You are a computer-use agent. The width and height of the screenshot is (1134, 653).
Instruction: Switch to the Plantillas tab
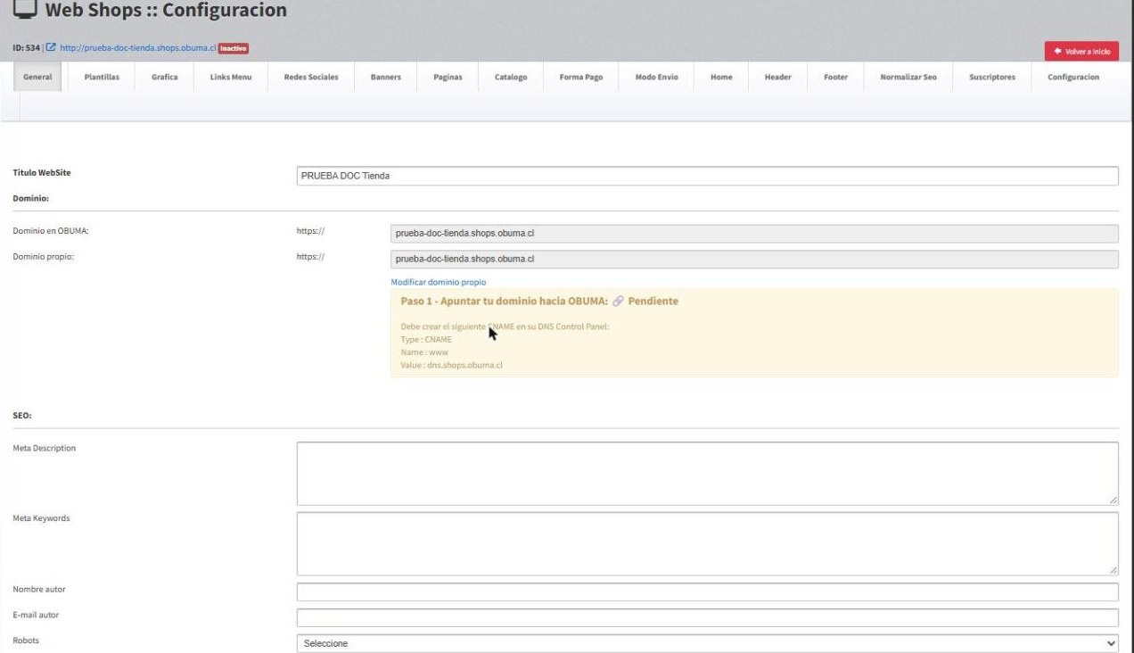coord(102,78)
